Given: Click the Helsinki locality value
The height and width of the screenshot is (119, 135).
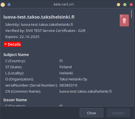Looking at the screenshot, I should 66,73.
